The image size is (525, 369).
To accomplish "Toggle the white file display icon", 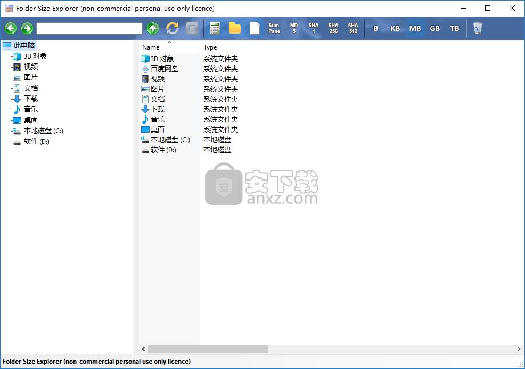I will pos(255,28).
